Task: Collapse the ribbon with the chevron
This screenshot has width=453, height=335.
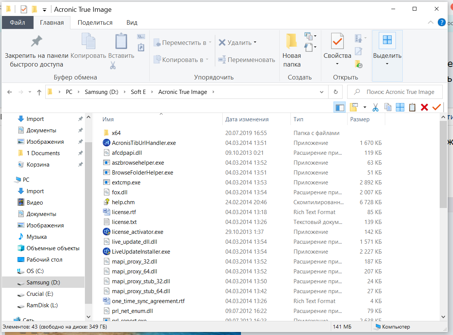Action: click(x=431, y=22)
